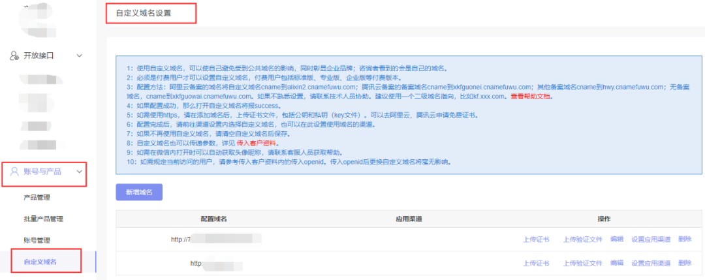Select the 账号与产品 menu label
The image size is (705, 280).
[x=42, y=171]
